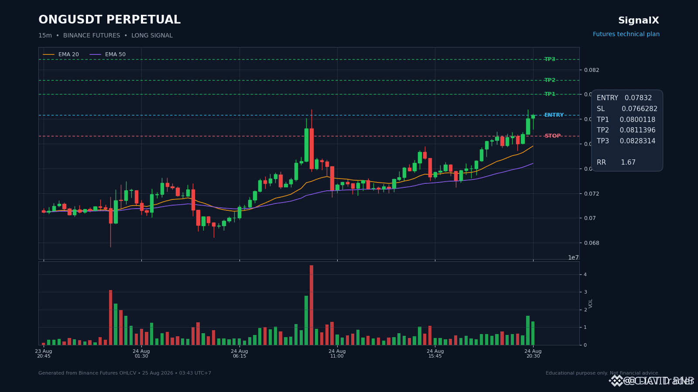Screen dimensions: 698x392
Task: Click the RR 1.67 row in info box
Action: [616, 162]
